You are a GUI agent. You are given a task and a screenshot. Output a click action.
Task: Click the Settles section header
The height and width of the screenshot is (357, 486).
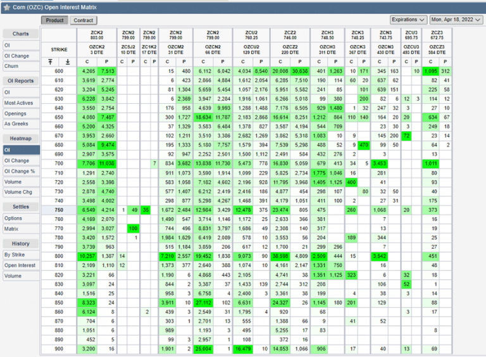click(x=21, y=207)
